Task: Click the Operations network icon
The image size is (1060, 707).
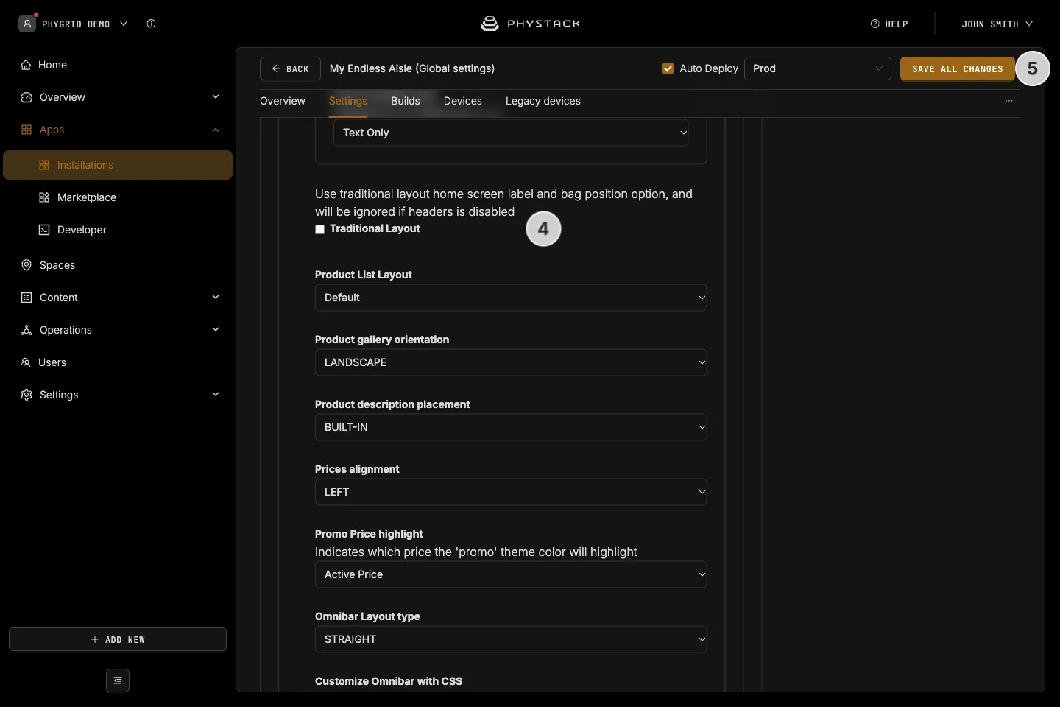Action: [x=26, y=330]
